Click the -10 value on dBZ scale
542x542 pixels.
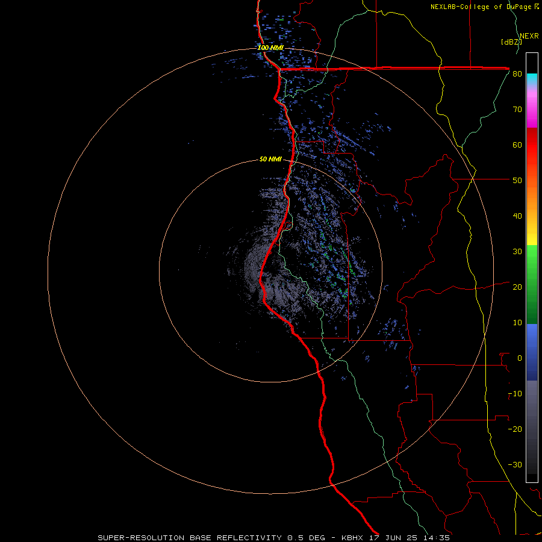click(x=515, y=394)
